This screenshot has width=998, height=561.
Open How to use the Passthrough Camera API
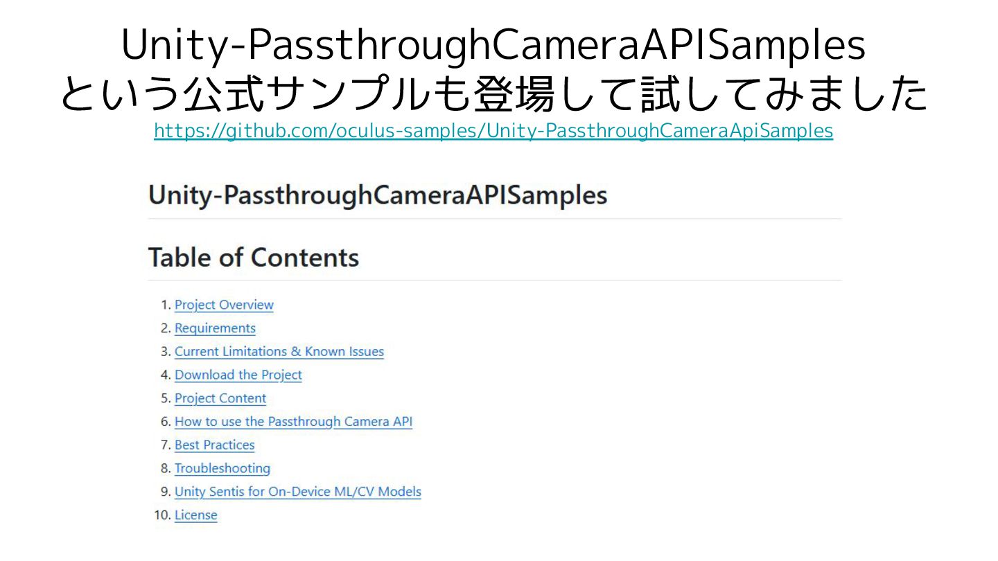[293, 421]
